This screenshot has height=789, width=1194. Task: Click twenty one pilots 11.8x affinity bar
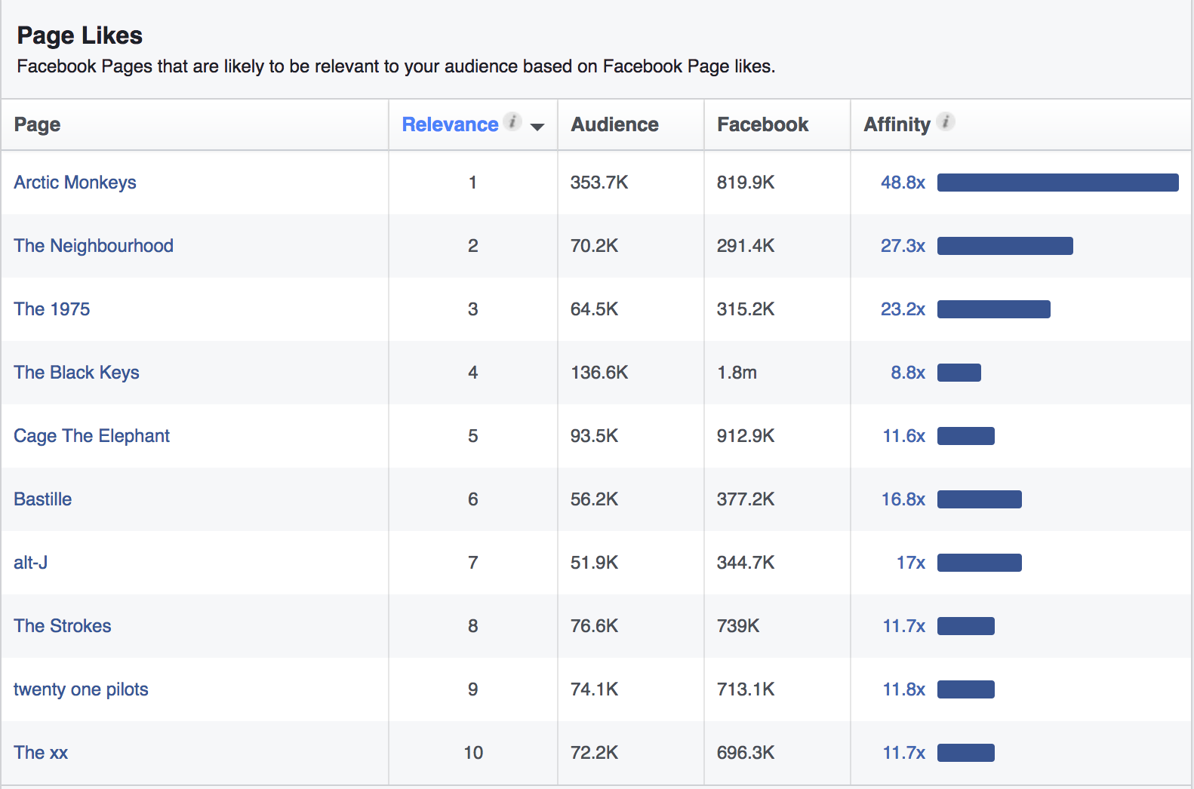point(965,689)
